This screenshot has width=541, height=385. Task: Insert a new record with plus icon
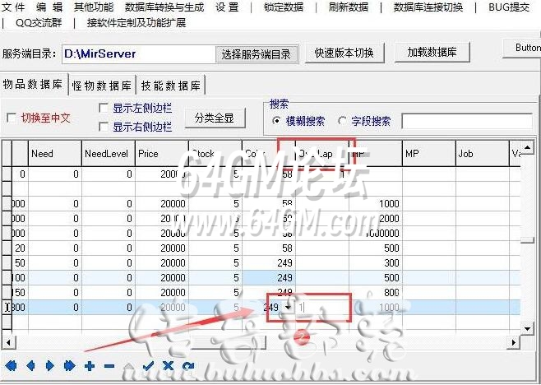point(90,365)
